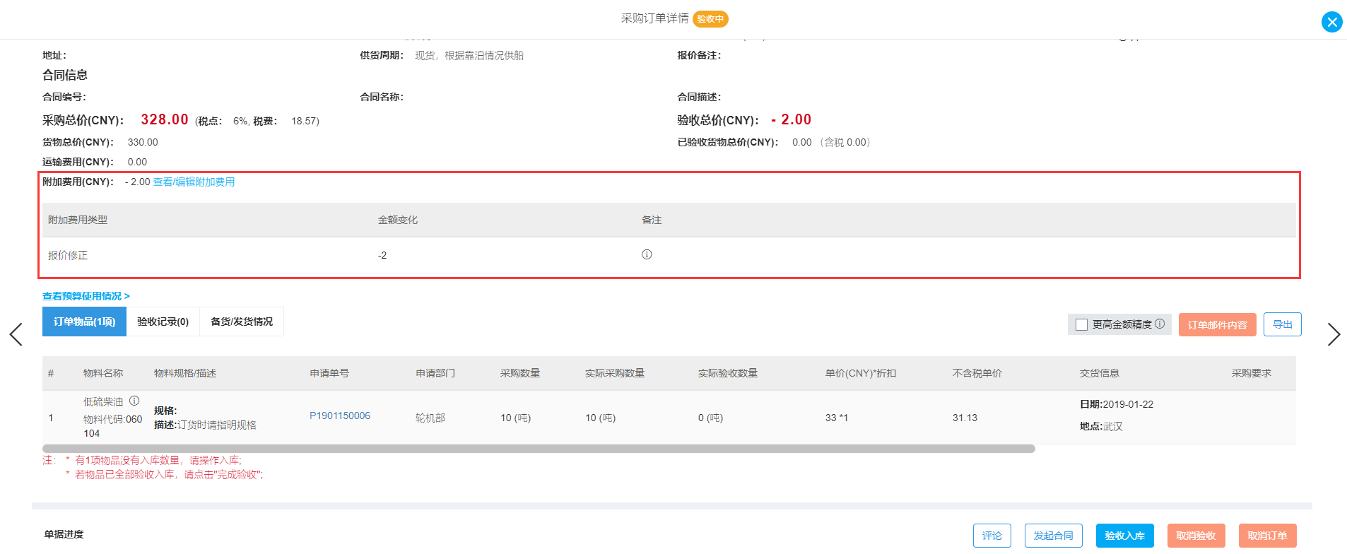
Task: Open 查看预算使用情况 link
Action: 86,296
